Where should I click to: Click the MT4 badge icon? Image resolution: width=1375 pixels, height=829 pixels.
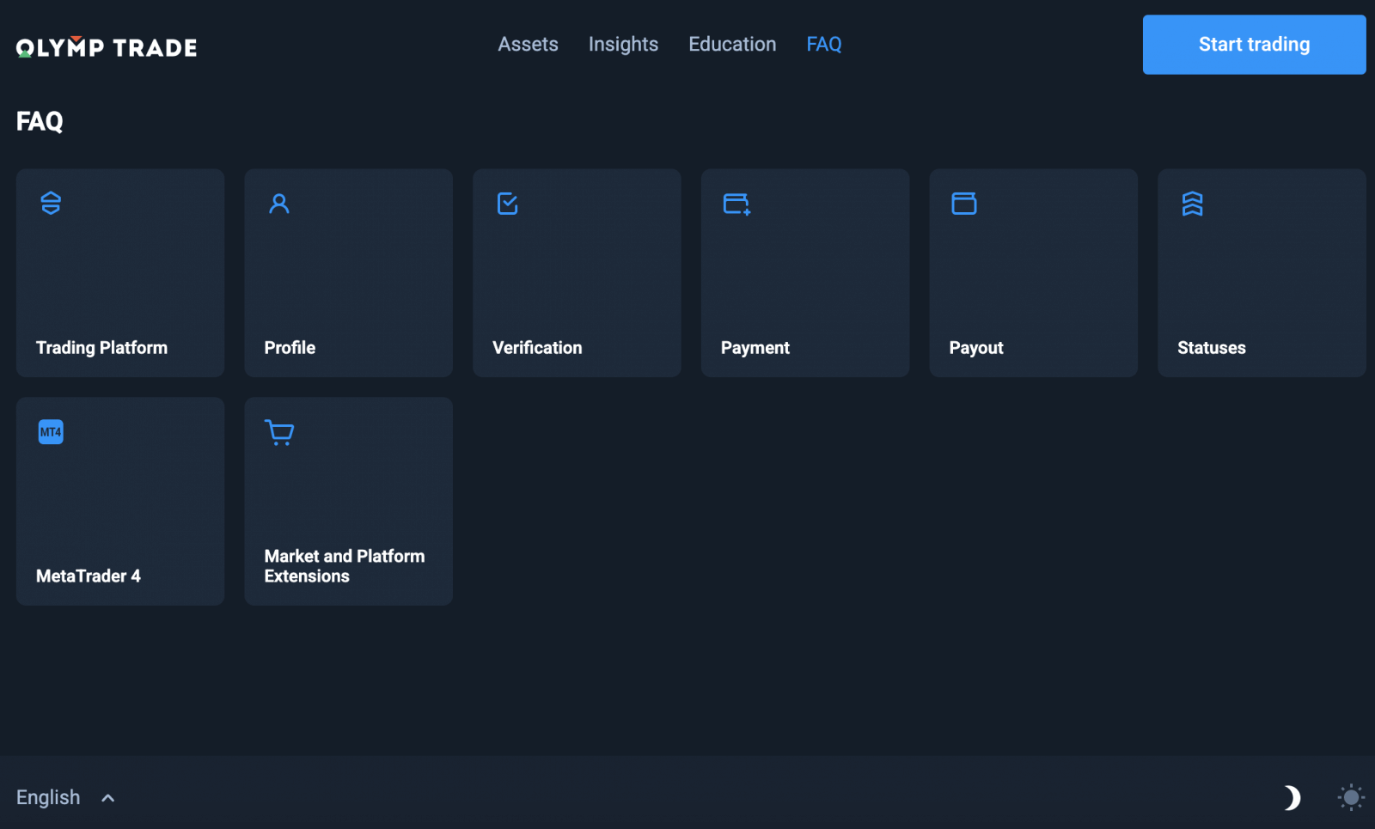pos(51,431)
